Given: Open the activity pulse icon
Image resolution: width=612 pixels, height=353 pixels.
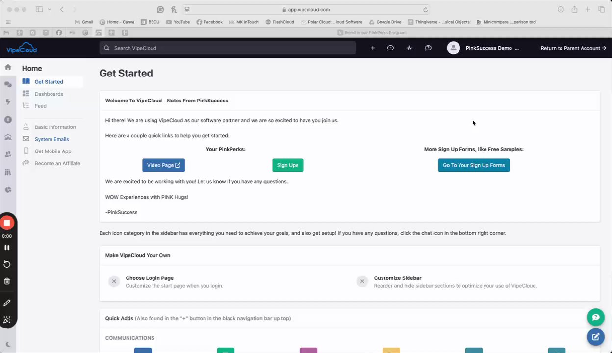Looking at the screenshot, I should [409, 48].
